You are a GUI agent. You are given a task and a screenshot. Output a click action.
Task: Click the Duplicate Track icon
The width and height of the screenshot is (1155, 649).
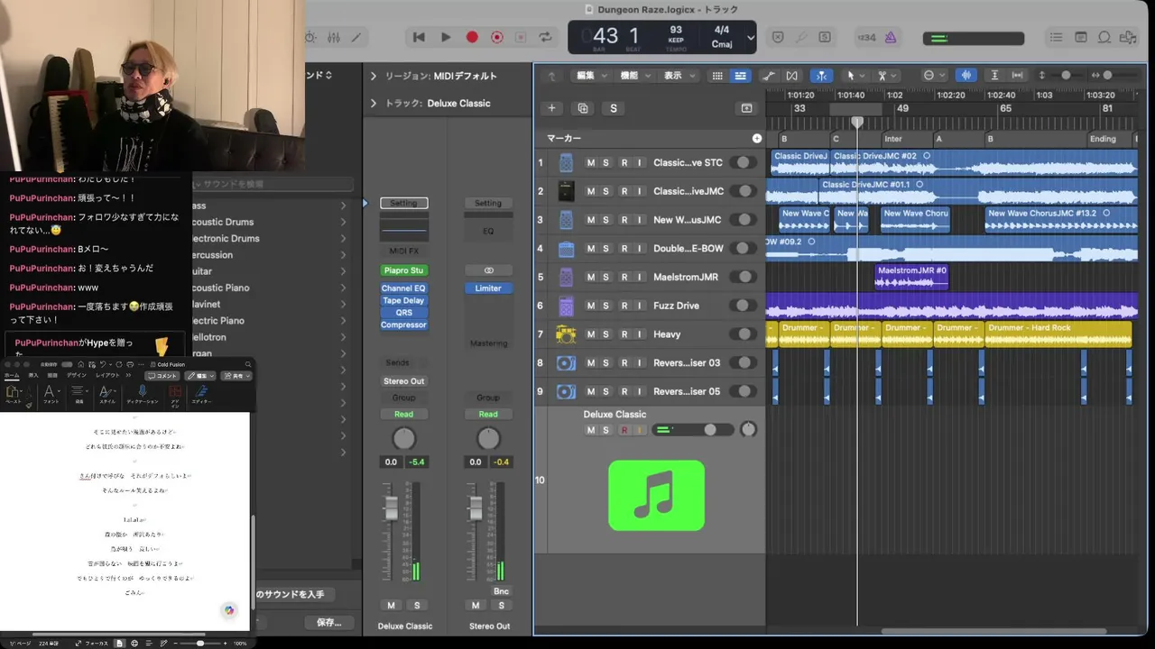tap(583, 108)
